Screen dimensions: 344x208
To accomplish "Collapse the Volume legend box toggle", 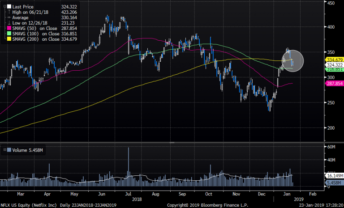I will tap(5, 150).
